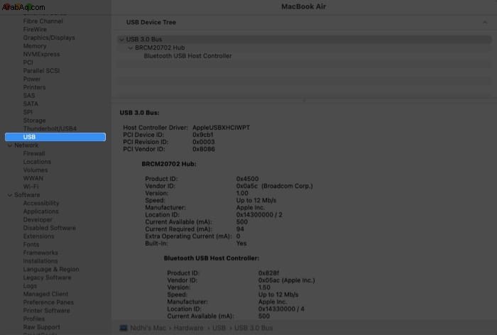The image size is (497, 335).
Task: Click USB in the path bar
Action: pyautogui.click(x=219, y=328)
